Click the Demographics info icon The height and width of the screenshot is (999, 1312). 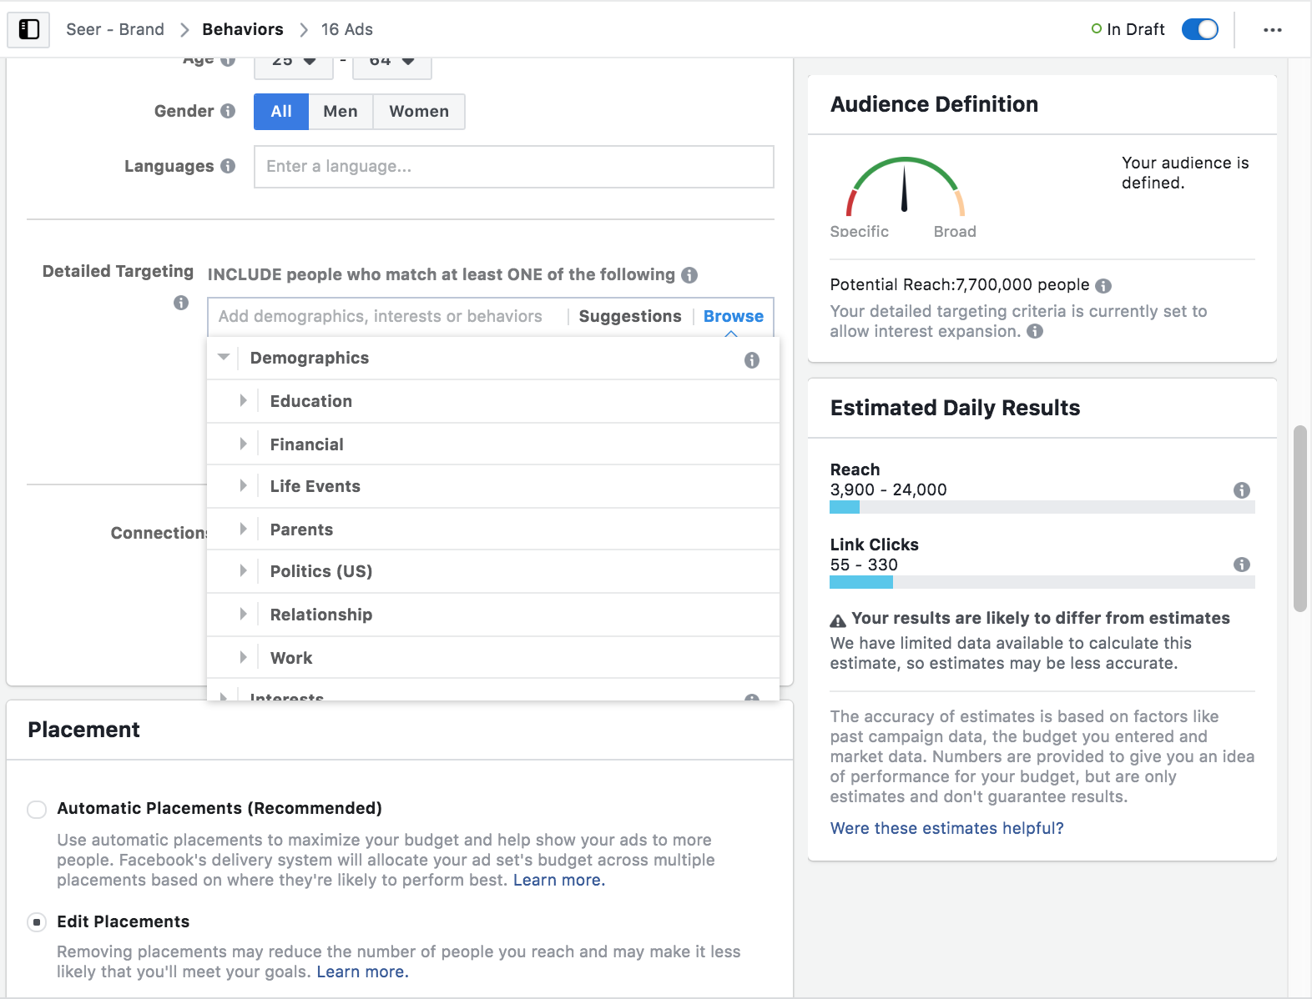[x=751, y=360]
